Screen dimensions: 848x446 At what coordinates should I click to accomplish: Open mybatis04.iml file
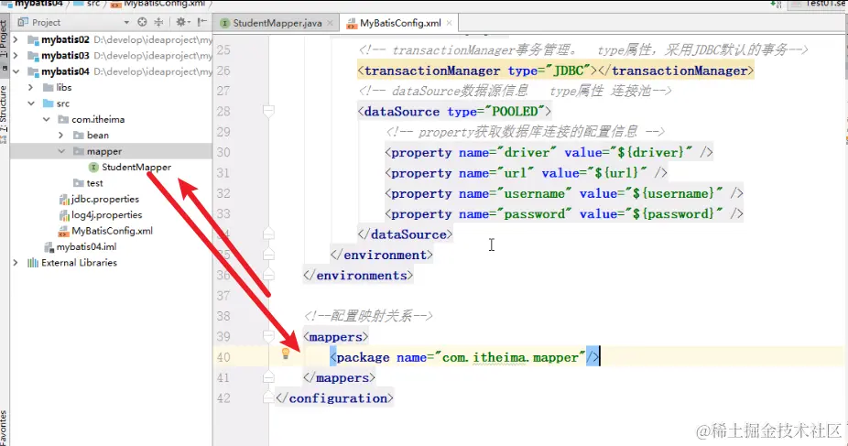(86, 246)
